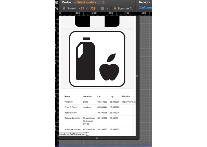Toggle the Screen resolution checkbox
The height and width of the screenshot is (147, 207).
(x=64, y=8)
